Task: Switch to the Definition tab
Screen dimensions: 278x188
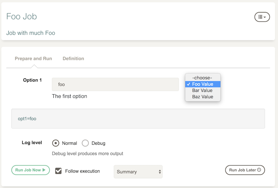Action: point(73,59)
